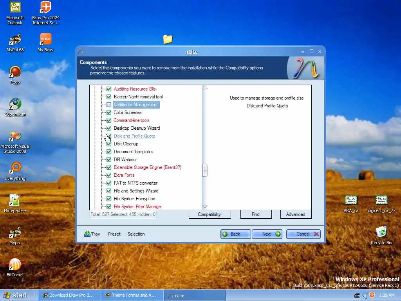Click the Advanced button
The width and height of the screenshot is (401, 301).
pos(296,214)
